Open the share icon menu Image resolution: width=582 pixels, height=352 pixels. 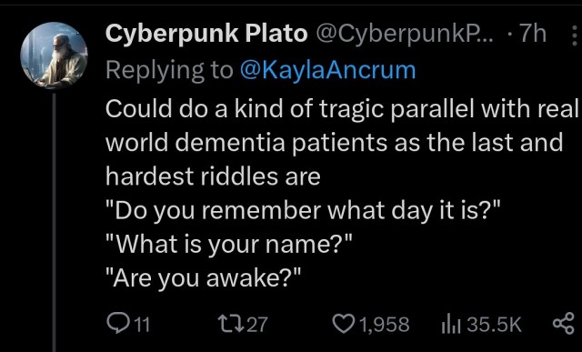(x=564, y=324)
